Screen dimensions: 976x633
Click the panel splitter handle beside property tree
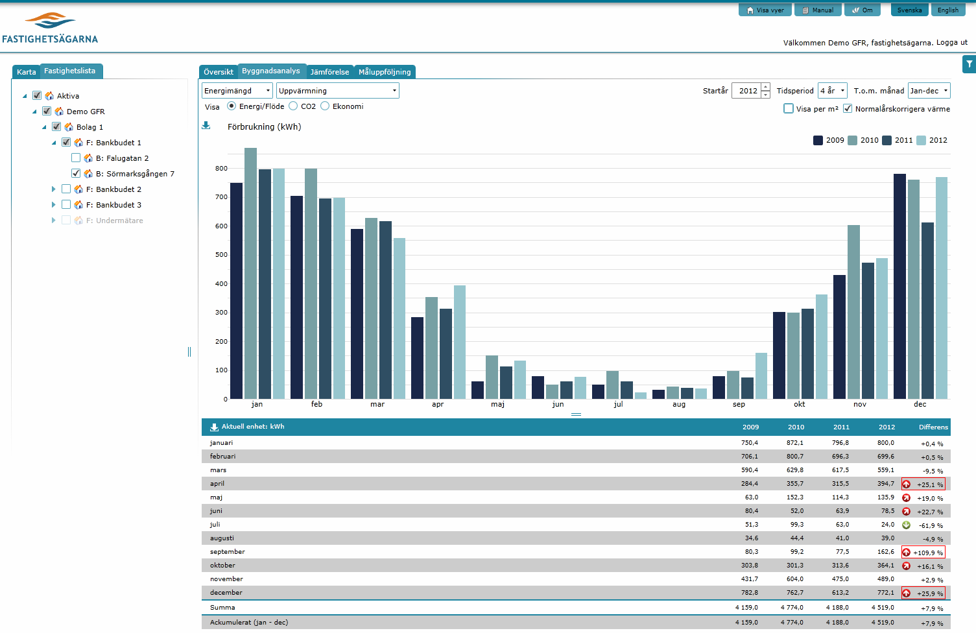tap(189, 352)
